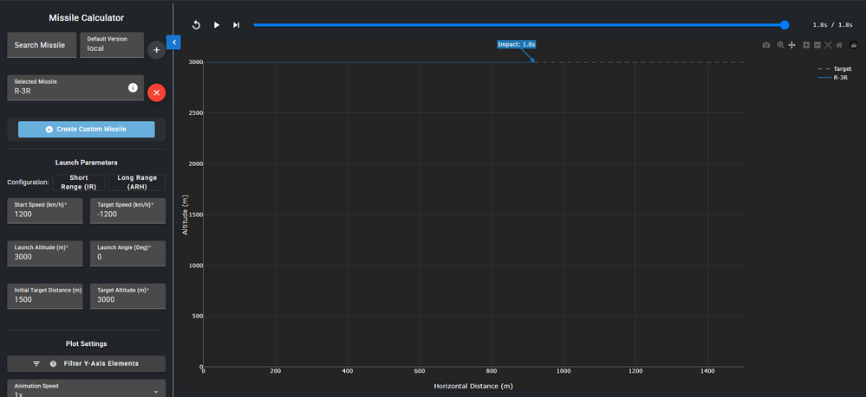
Task: Toggle R-3R trace in plot legend
Action: (x=836, y=77)
